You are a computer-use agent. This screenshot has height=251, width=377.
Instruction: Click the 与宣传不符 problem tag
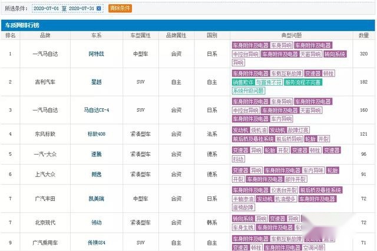pos(269,82)
